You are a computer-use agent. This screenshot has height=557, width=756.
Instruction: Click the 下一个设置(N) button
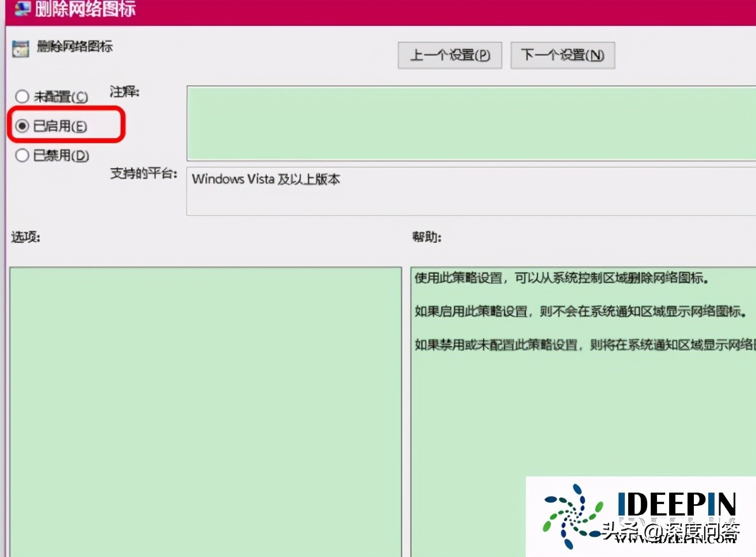tap(562, 55)
